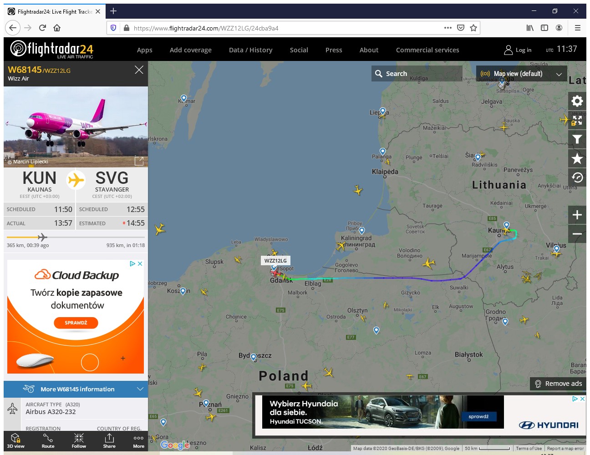Open page actions three-dot menu in address bar
The image size is (590, 455).
(448, 28)
